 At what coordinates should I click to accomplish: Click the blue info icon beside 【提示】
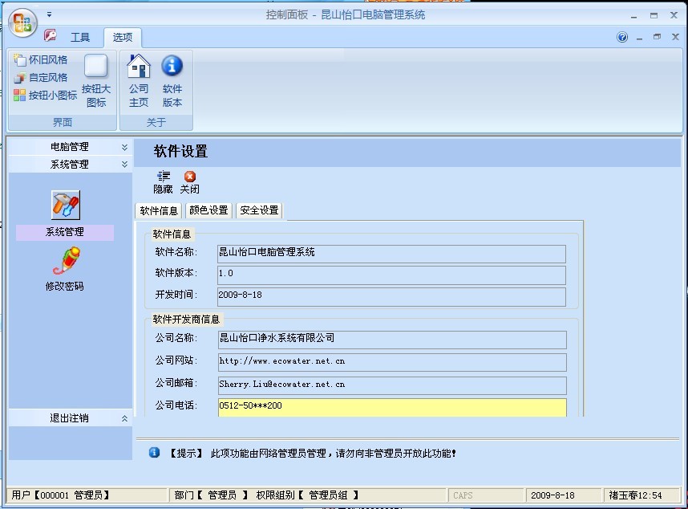tap(155, 452)
